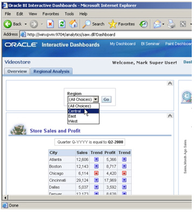Click the Mail envelope icon
195x212 pixels.
pos(157,24)
